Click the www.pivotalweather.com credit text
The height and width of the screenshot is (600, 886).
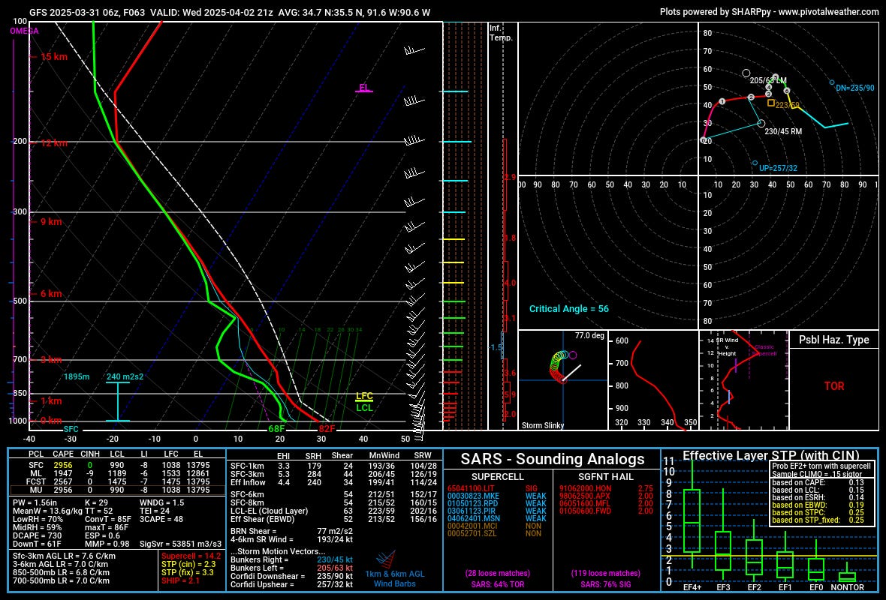pos(828,11)
